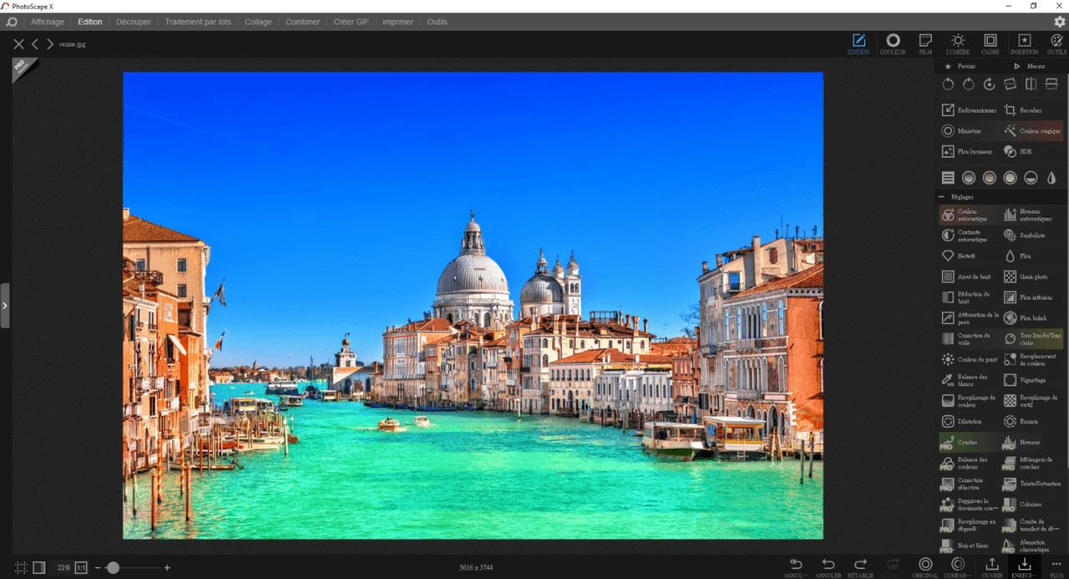Viewport: 1069px width, 579px height.
Task: Open the Cadre frames panel
Action: (x=990, y=43)
